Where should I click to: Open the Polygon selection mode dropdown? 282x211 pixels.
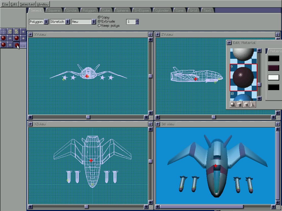46,22
